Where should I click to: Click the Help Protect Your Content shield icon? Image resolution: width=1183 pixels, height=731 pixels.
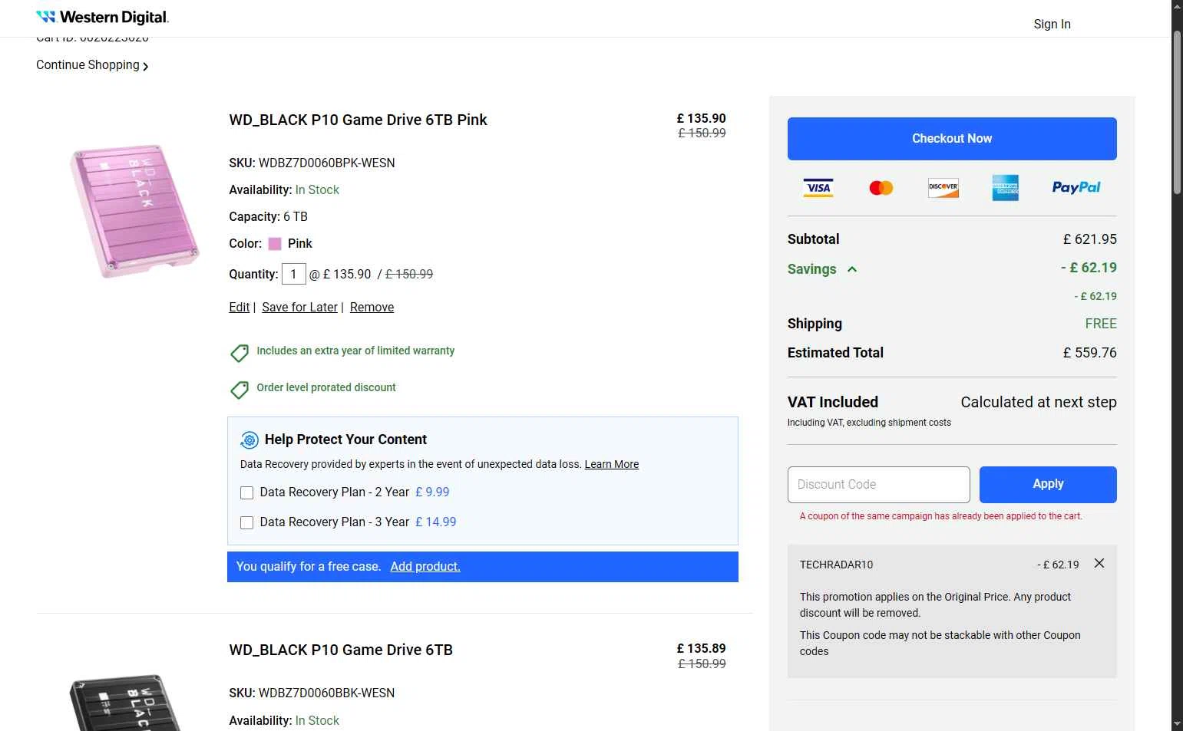[x=249, y=440]
